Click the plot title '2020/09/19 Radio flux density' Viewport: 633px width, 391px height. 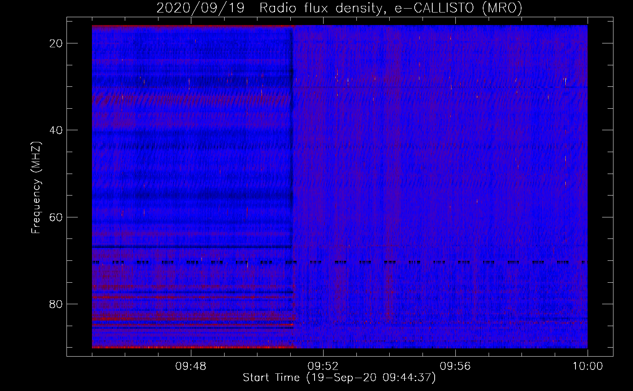[339, 8]
